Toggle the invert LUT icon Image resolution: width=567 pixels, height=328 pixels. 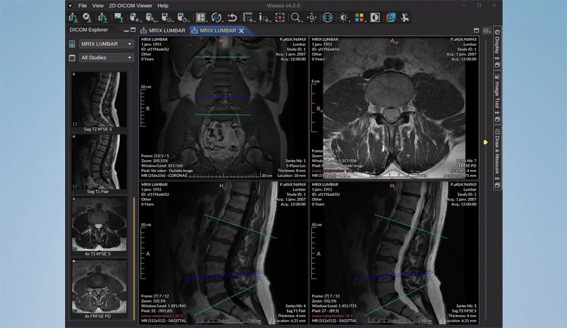pyautogui.click(x=375, y=18)
